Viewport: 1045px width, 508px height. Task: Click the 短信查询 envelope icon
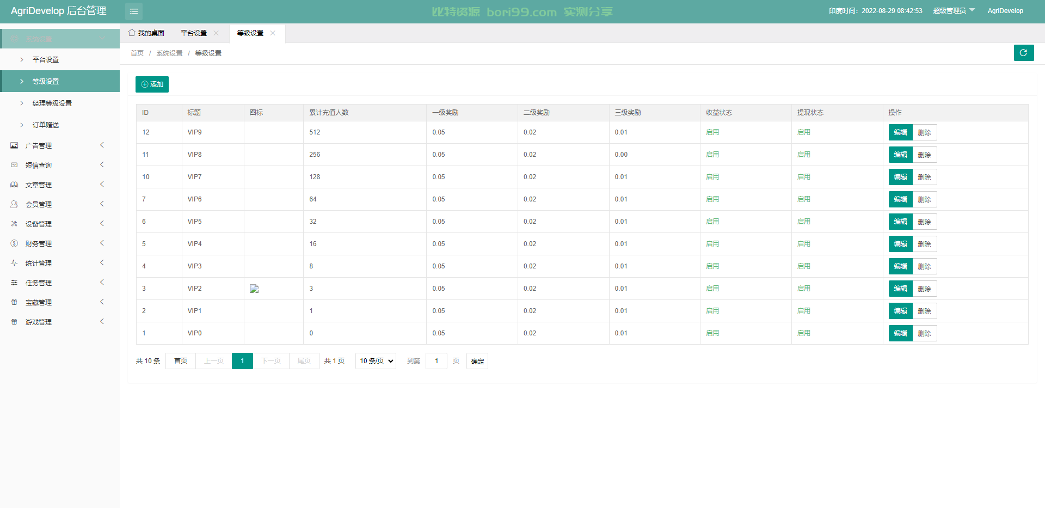coord(14,165)
